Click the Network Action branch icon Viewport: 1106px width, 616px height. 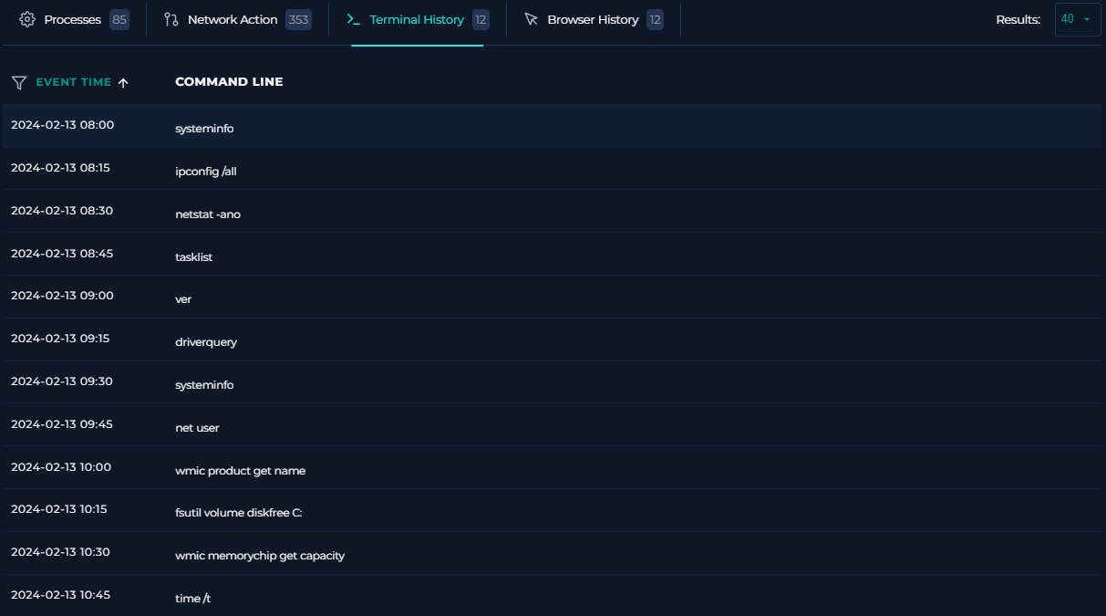coord(171,19)
